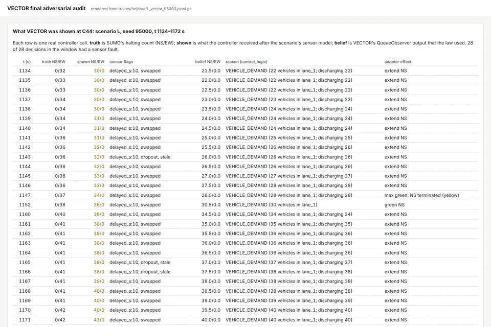491x327 pixels.
Task: Select the row for t 1171
Action: [x=245, y=320]
